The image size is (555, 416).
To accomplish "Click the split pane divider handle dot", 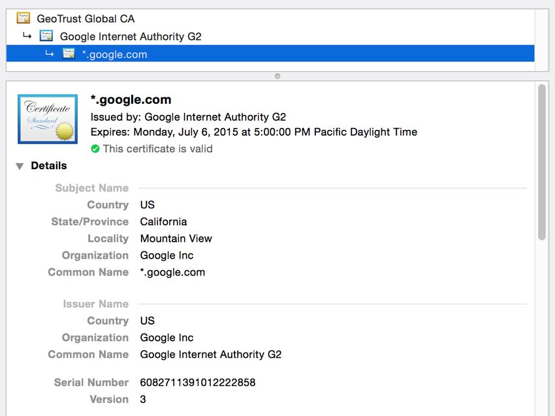I will [x=277, y=76].
